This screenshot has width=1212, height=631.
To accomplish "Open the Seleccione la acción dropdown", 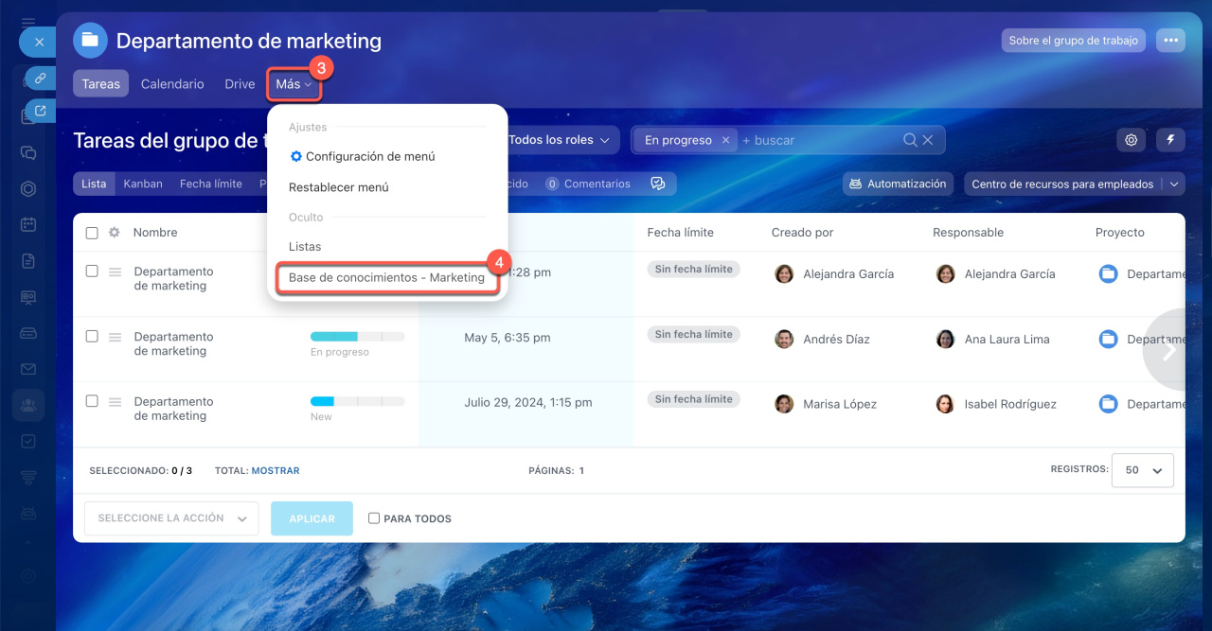I will pos(171,518).
